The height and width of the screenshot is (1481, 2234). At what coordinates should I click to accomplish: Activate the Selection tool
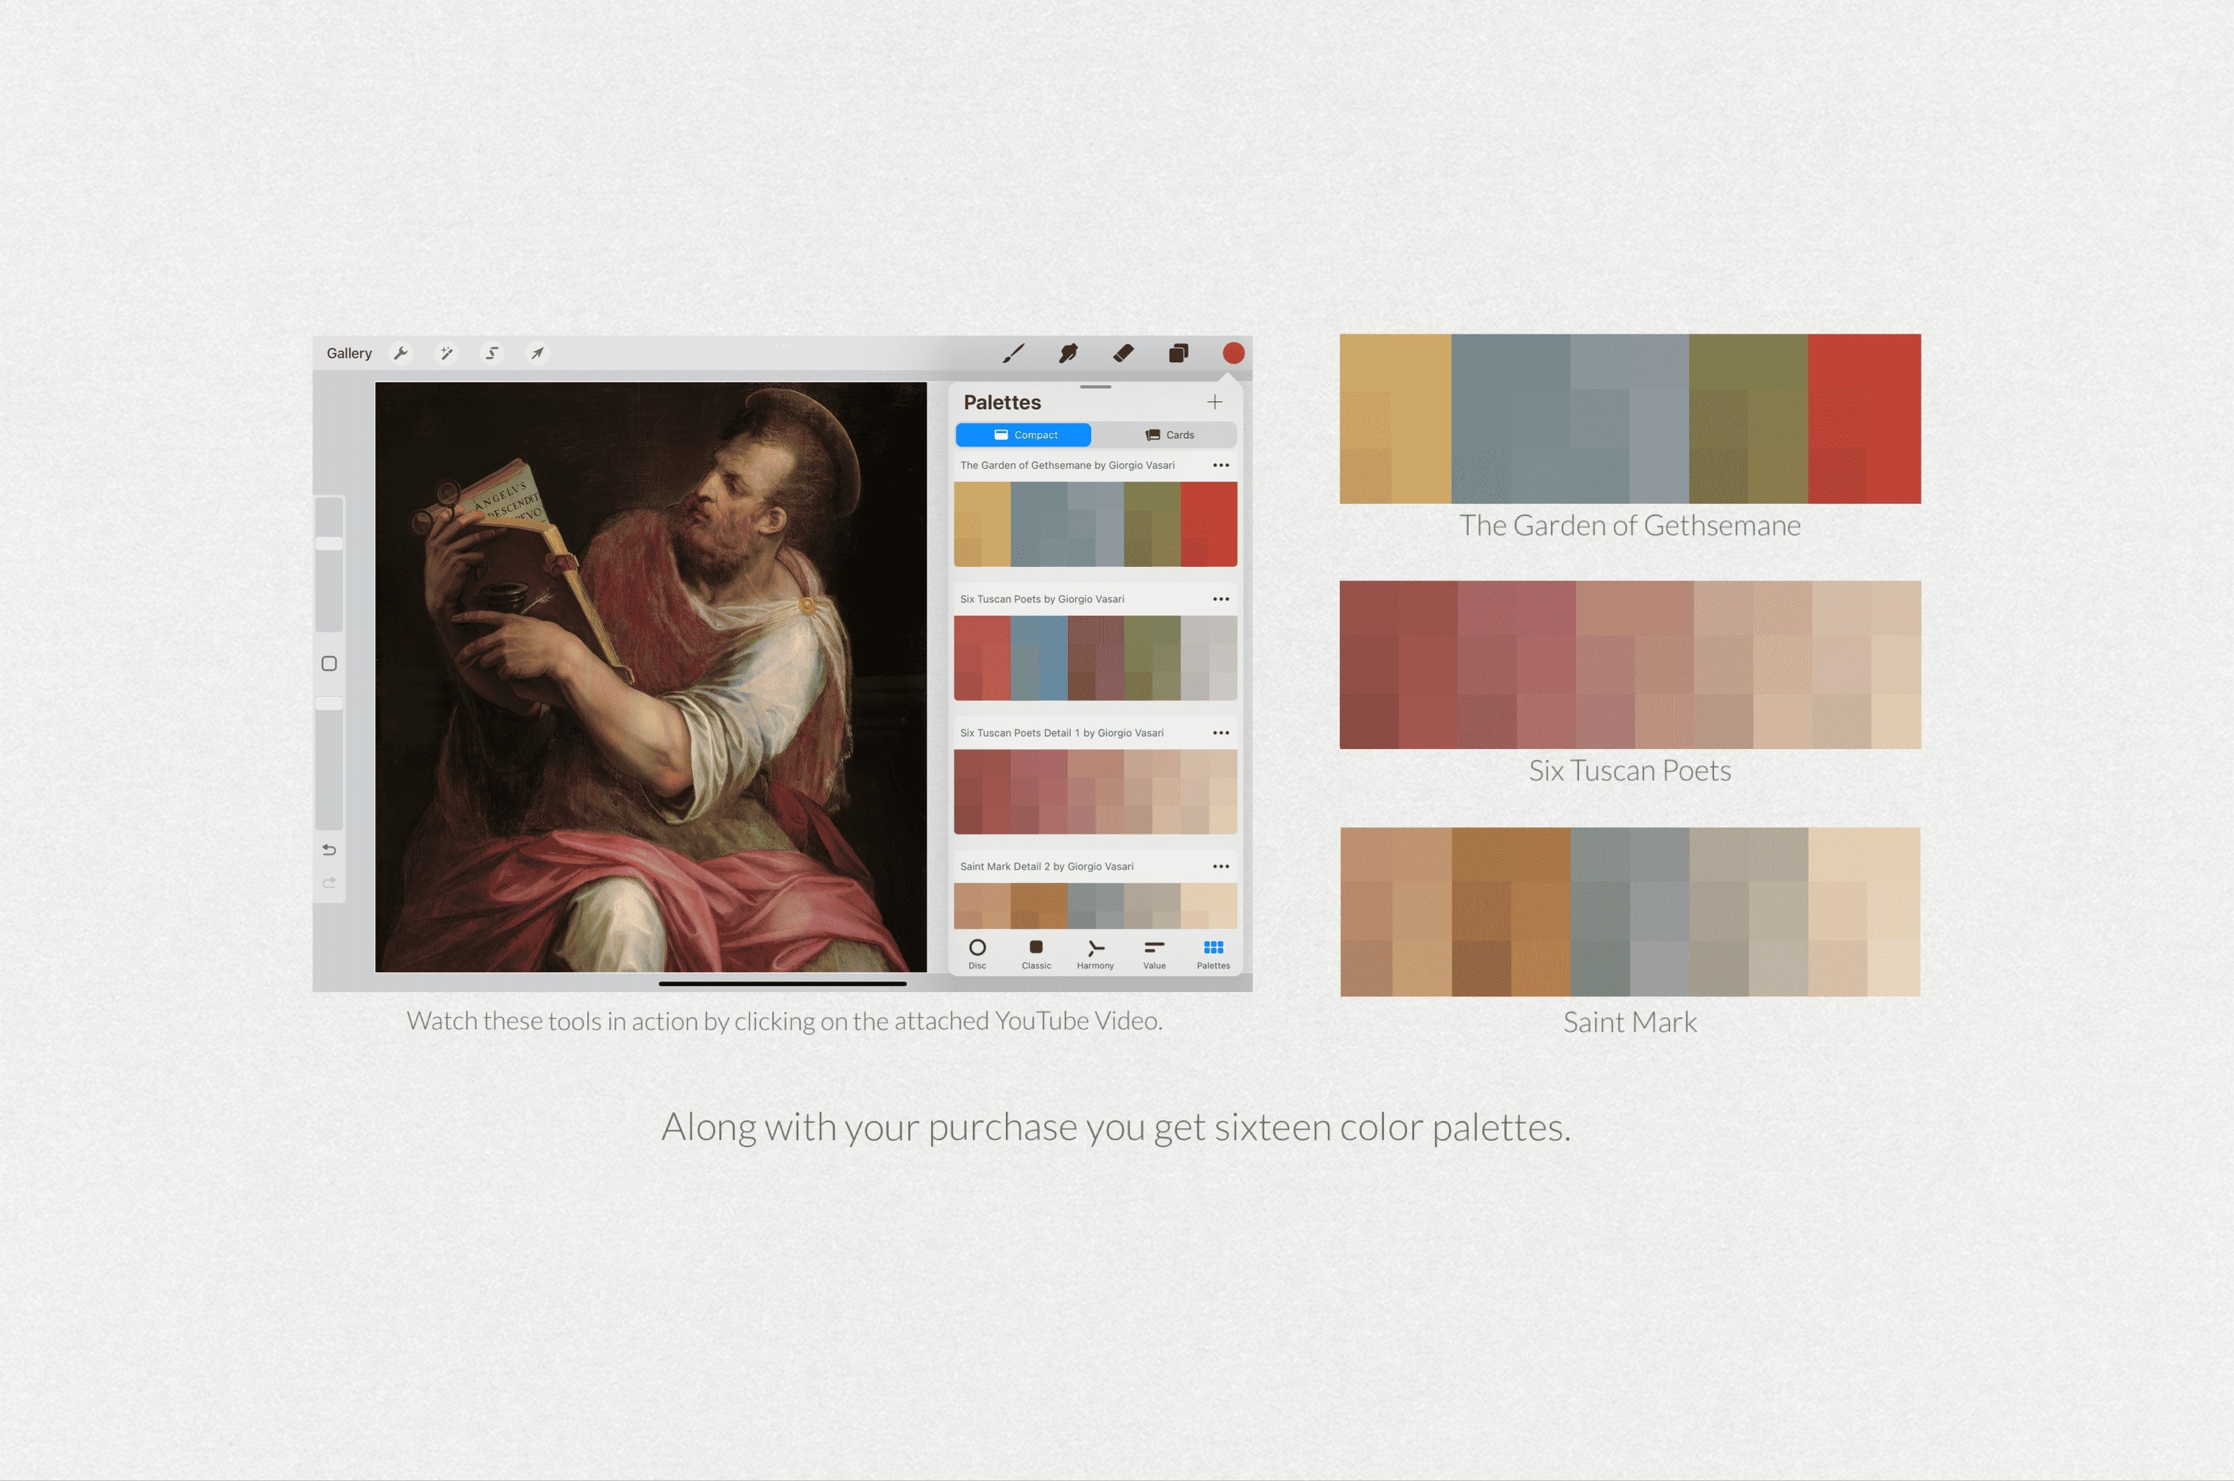(x=492, y=352)
